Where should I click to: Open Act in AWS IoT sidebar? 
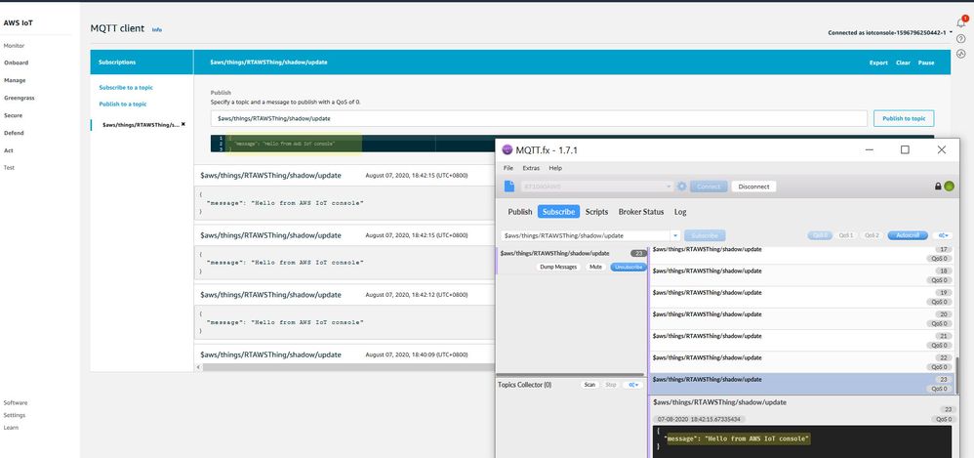click(8, 150)
